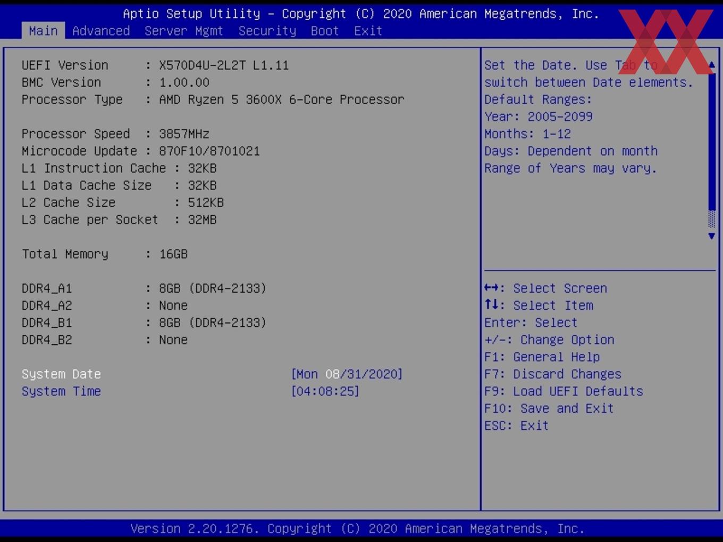Click the Total Memory 16GB row
This screenshot has width=723, height=542.
105,254
